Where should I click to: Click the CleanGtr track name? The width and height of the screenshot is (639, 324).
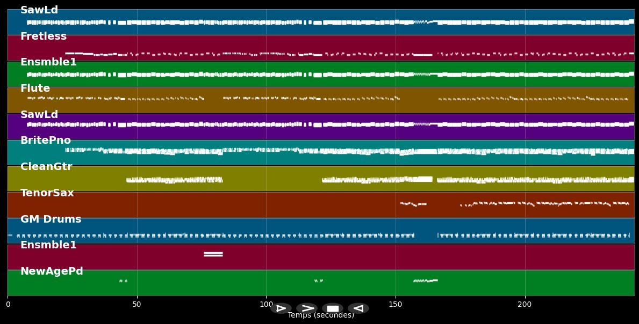click(x=46, y=167)
